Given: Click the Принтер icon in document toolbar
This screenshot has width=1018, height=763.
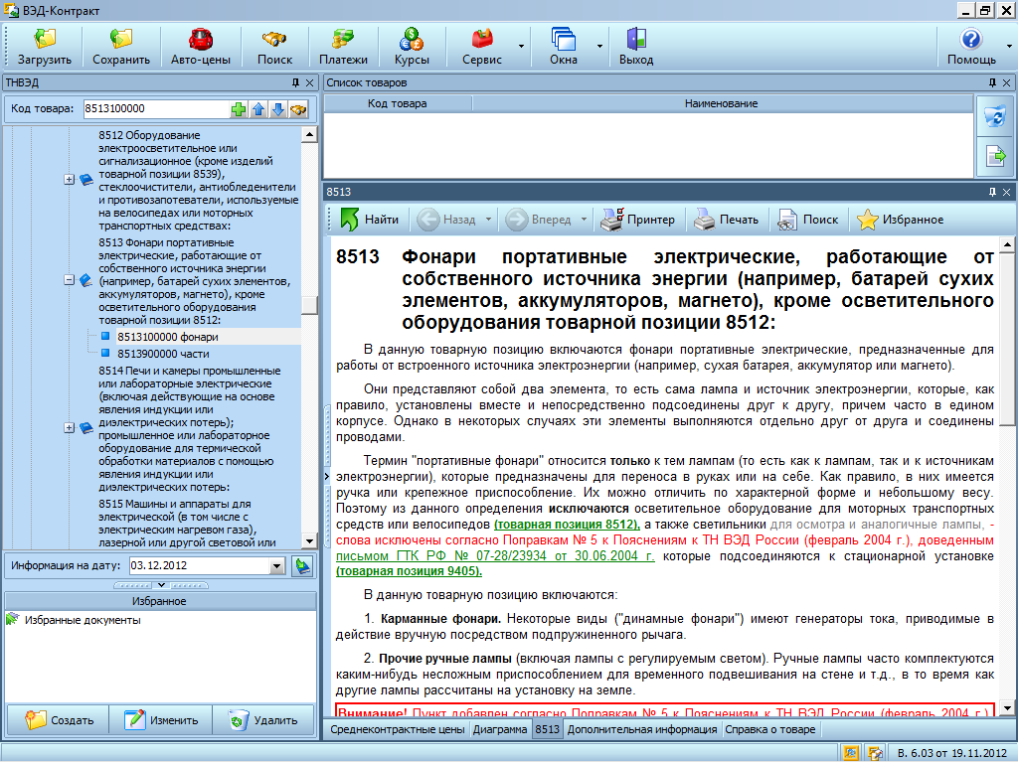Looking at the screenshot, I should pos(637,220).
